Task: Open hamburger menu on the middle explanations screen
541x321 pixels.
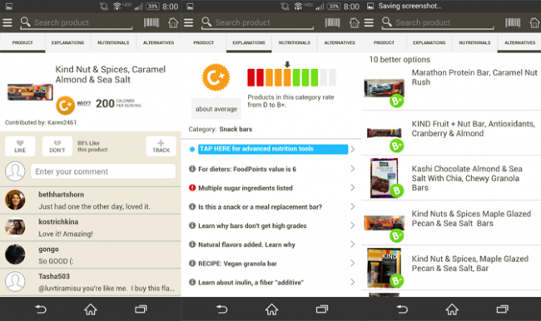Action: (188, 22)
